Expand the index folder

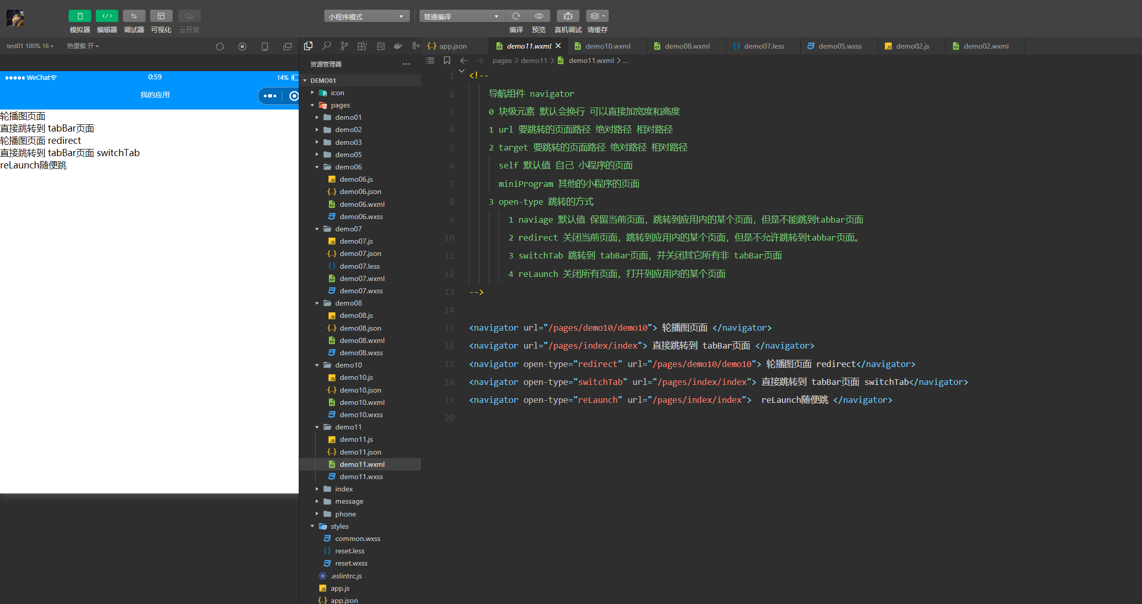[x=317, y=489]
